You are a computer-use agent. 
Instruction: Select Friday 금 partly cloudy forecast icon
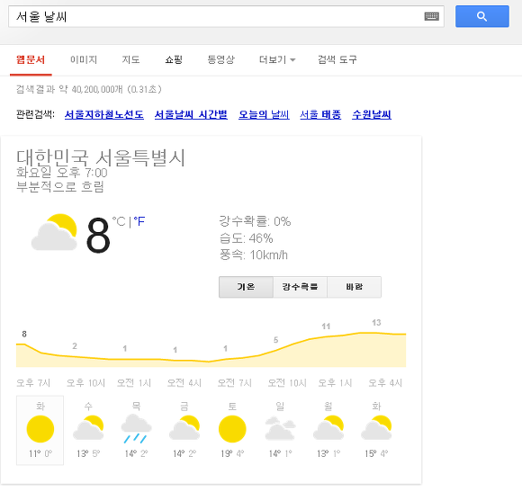[184, 428]
